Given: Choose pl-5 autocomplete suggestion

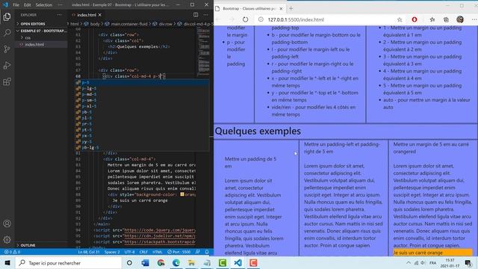Looking at the screenshot, I should click(x=142, y=118).
